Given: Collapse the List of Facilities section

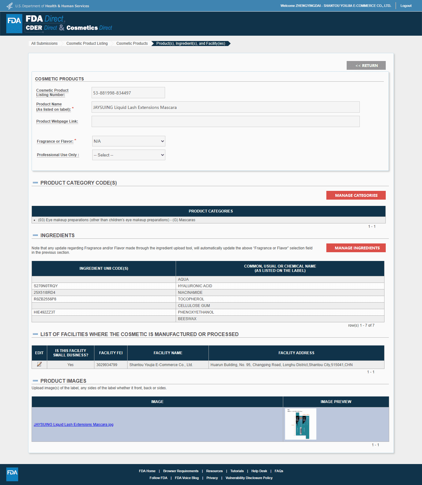Looking at the screenshot, I should pyautogui.click(x=35, y=334).
